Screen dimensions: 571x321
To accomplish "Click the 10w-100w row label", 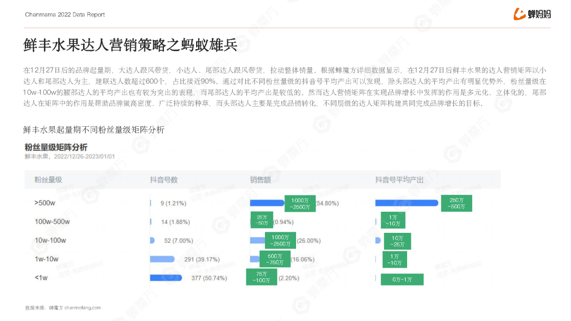I will tap(50, 240).
